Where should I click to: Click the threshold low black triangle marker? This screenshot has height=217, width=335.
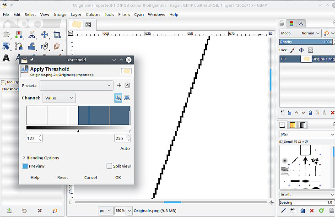78,131
